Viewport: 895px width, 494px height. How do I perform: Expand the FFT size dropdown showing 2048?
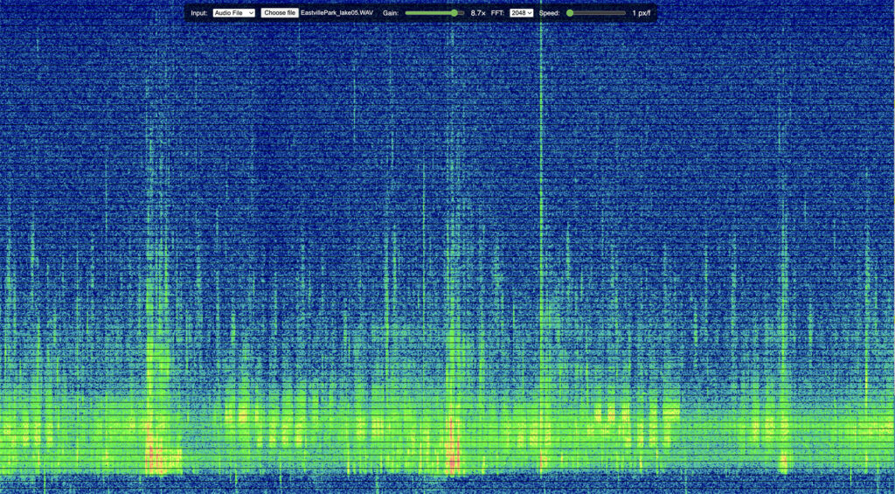[x=522, y=13]
